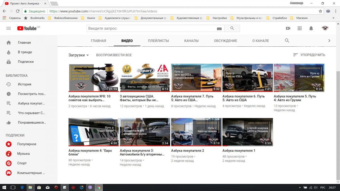340x191 pixels.
Task: Open История in the library
Action: (x=24, y=84)
